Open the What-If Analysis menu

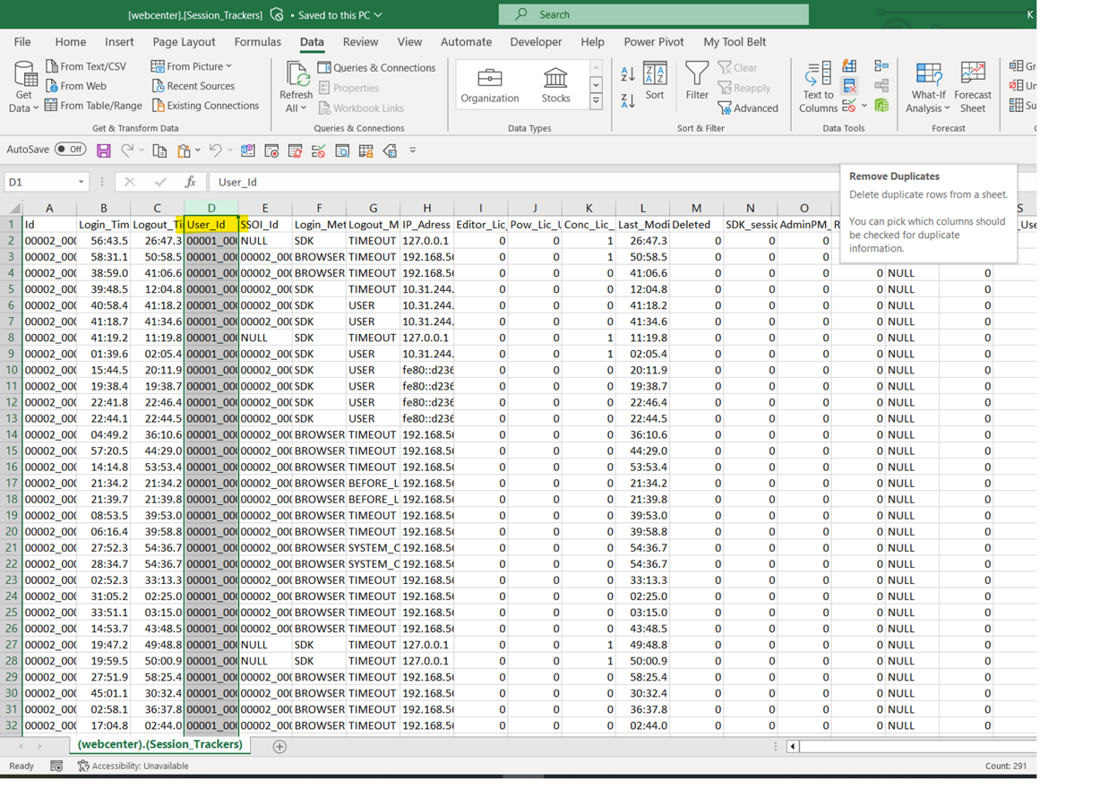point(927,87)
